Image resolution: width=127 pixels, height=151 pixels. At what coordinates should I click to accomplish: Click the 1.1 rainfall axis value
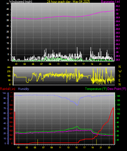(11, 96)
